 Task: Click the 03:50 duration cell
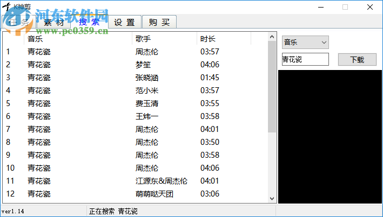coord(210,142)
